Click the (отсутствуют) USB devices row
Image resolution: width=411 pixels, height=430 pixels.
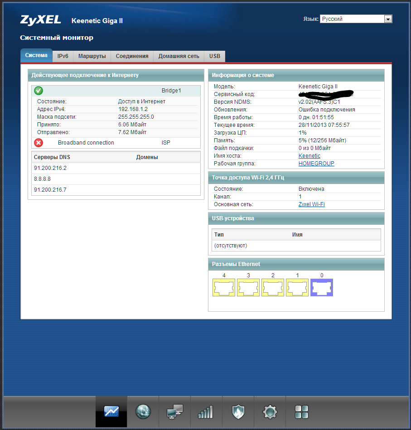pos(296,246)
